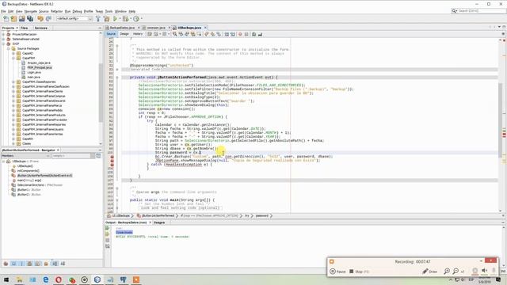Click the NetBeans icon in taskbar
This screenshot has width=507, height=285.
(97, 279)
